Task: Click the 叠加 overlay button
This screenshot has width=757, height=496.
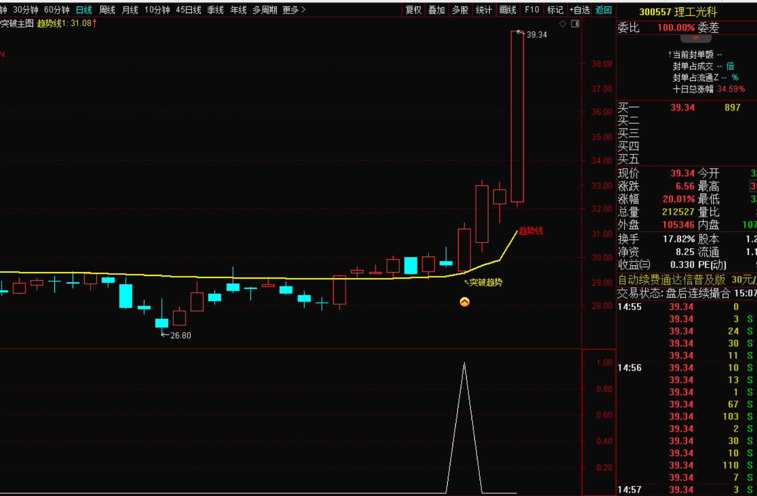Action: pyautogui.click(x=437, y=10)
